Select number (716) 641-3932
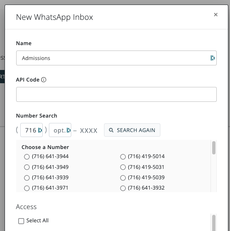 pyautogui.click(x=123, y=188)
